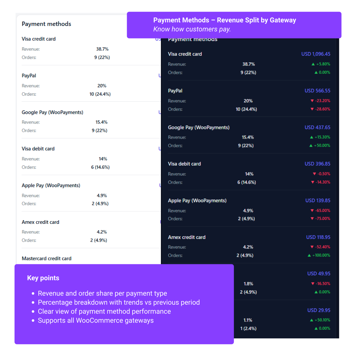Screen dimensions: 356x356
Task: Open the USD 566.55 PayPal amount
Action: [x=318, y=91]
